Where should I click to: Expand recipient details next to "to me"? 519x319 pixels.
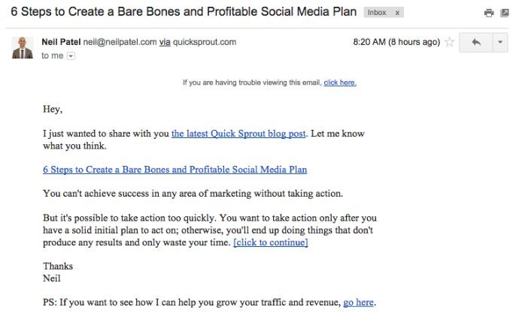(71, 56)
